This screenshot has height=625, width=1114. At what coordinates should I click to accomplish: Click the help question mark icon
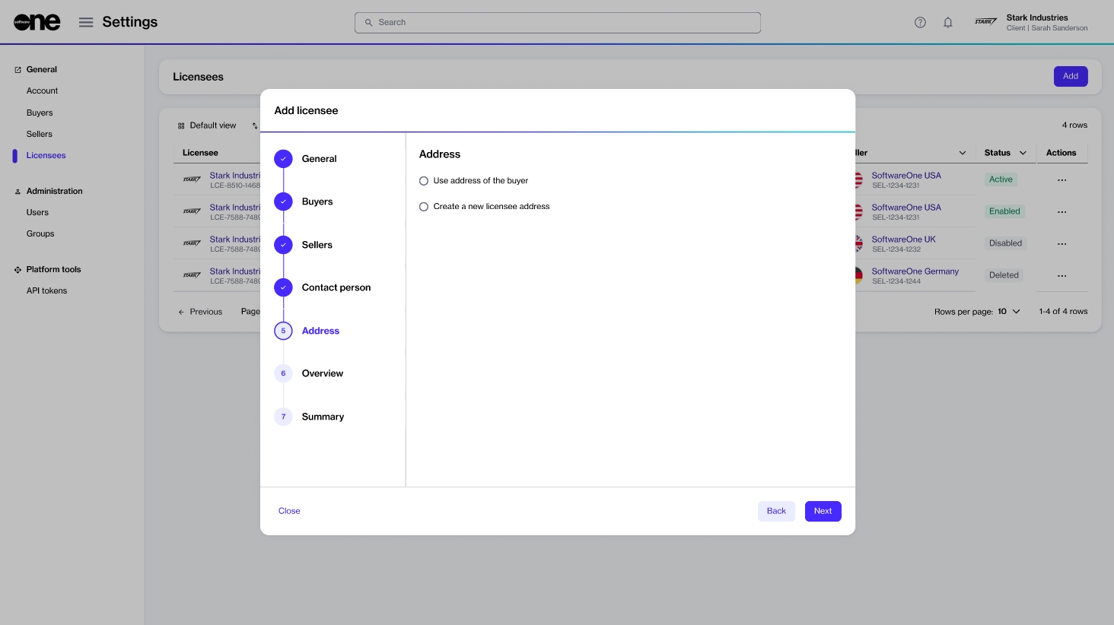920,22
